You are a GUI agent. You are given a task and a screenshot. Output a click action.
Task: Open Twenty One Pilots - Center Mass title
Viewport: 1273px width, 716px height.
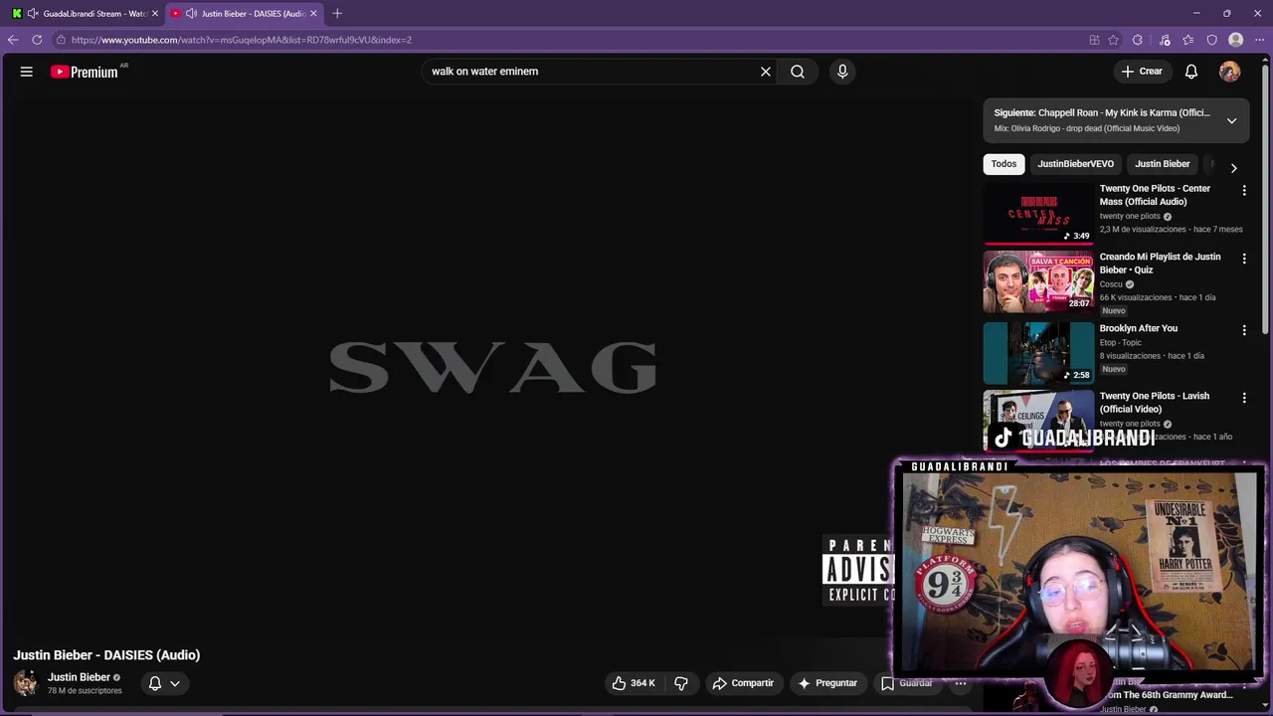click(x=1155, y=195)
